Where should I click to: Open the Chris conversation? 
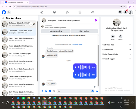pos(18,70)
